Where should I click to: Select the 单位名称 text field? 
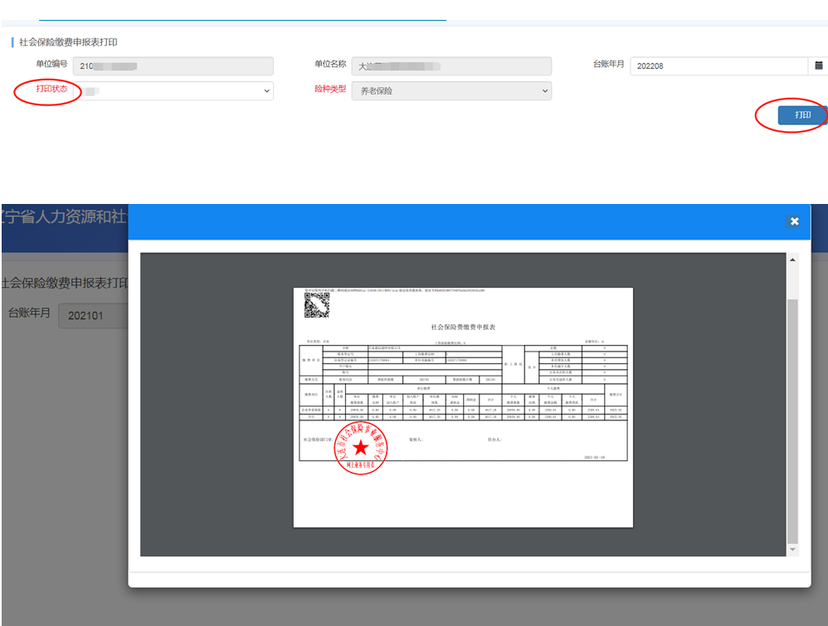(x=451, y=66)
